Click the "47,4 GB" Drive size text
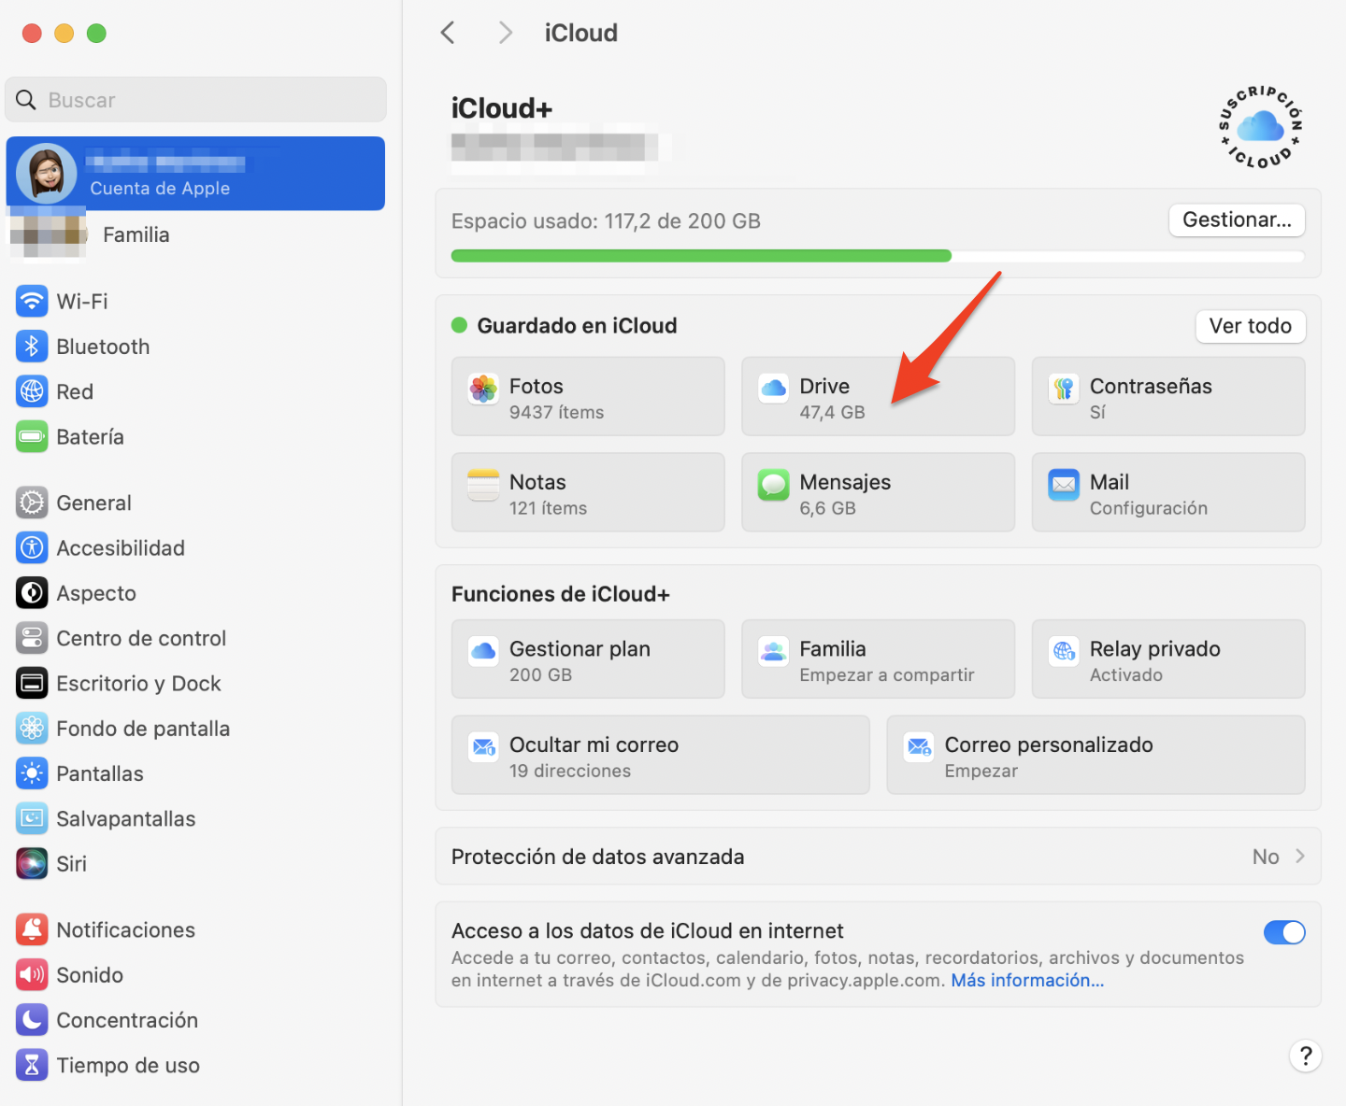The image size is (1346, 1106). point(832,412)
